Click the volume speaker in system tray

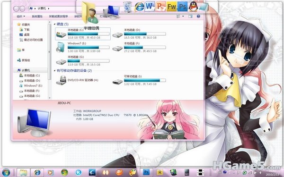[260, 172]
